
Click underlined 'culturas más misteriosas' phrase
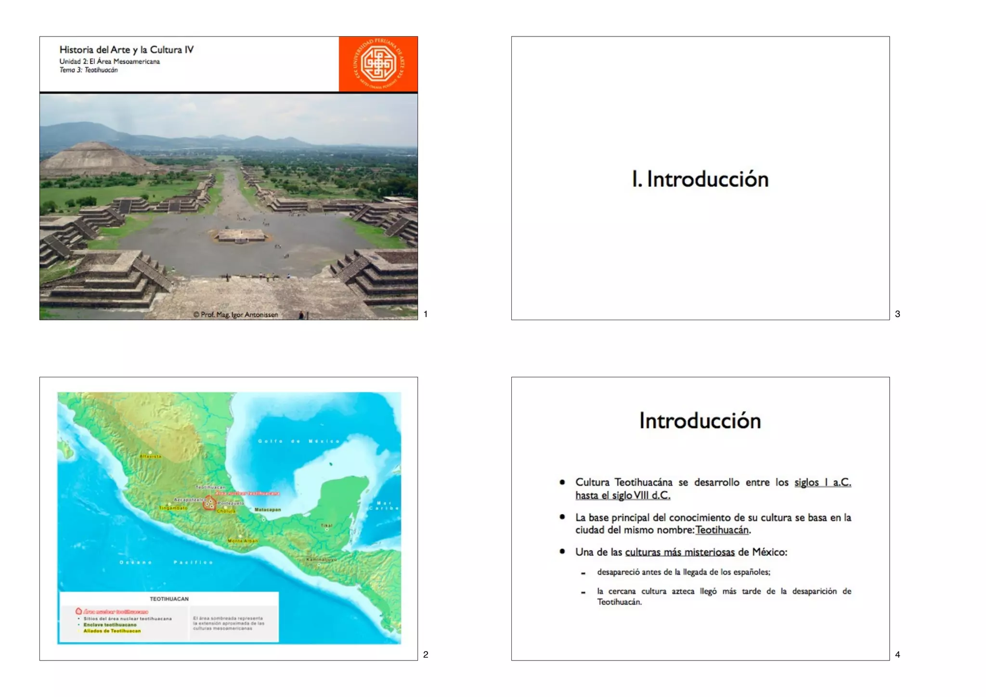(x=679, y=552)
